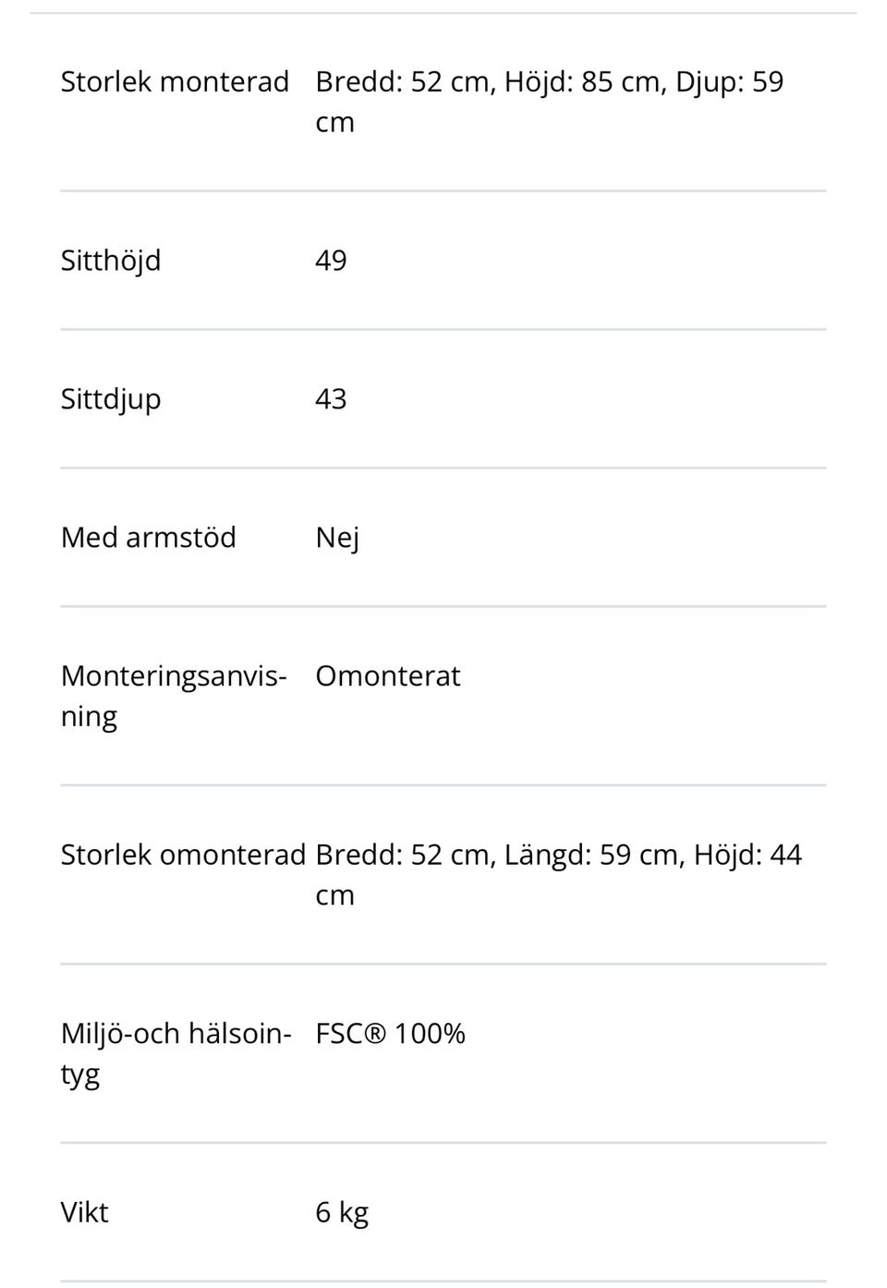Click the "Miljö-och hälsointyg" label
Screen dimensions: 887x1288
pyautogui.click(x=176, y=1052)
